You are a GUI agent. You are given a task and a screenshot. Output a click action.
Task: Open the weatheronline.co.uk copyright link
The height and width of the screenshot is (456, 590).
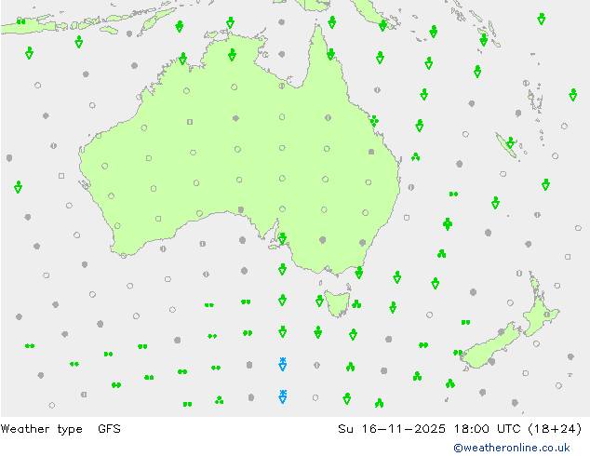tap(512, 448)
